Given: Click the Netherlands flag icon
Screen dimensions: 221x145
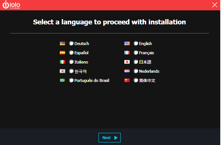Looking at the screenshot, I should pyautogui.click(x=127, y=71).
